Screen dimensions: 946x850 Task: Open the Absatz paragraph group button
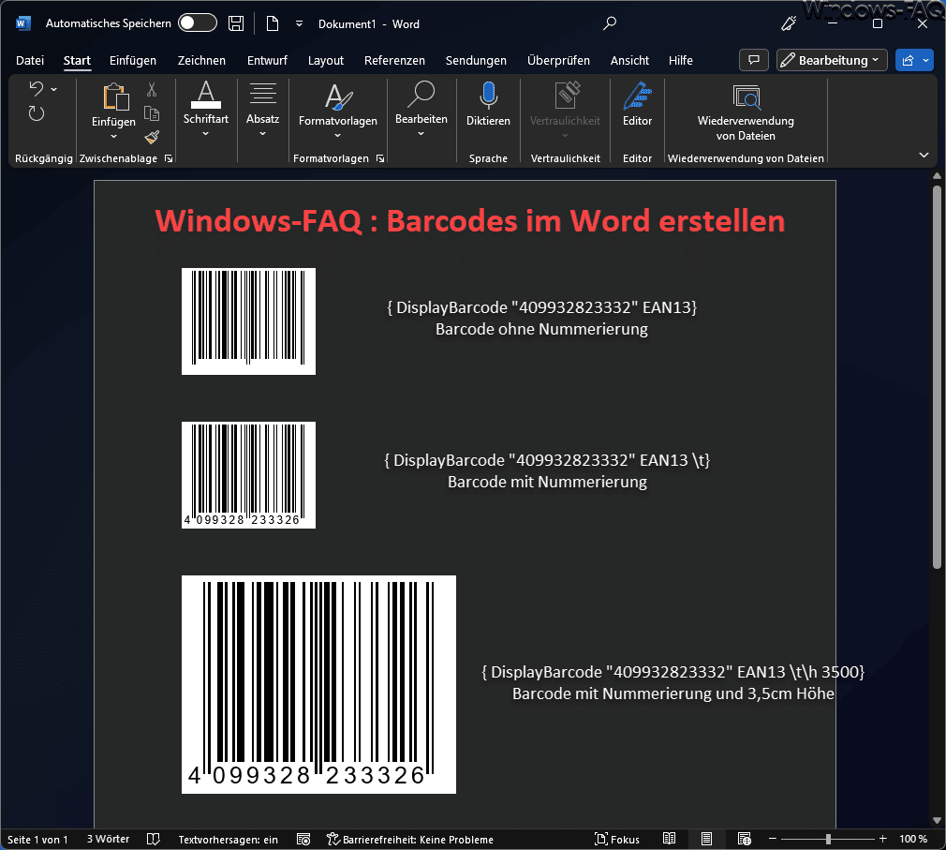pos(262,109)
